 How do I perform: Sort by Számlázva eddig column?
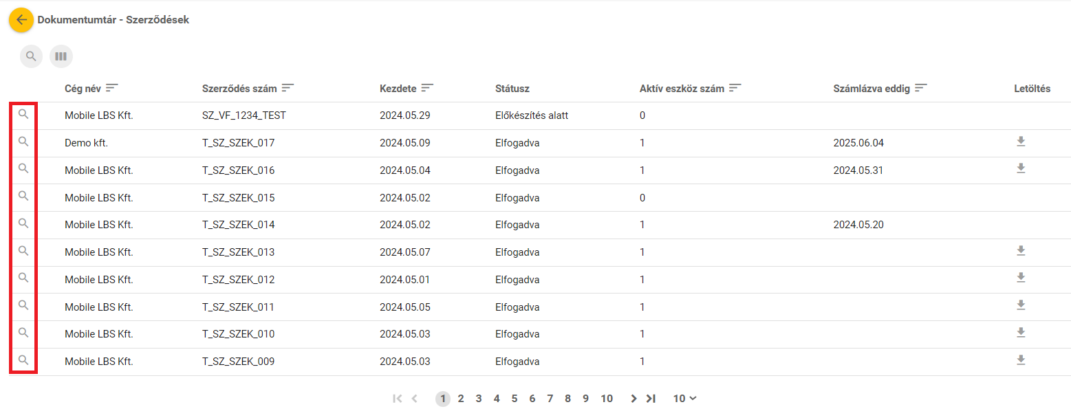pos(920,88)
